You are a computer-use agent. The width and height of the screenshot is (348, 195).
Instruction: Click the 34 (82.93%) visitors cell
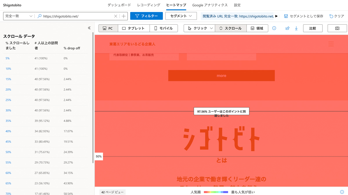click(x=42, y=131)
